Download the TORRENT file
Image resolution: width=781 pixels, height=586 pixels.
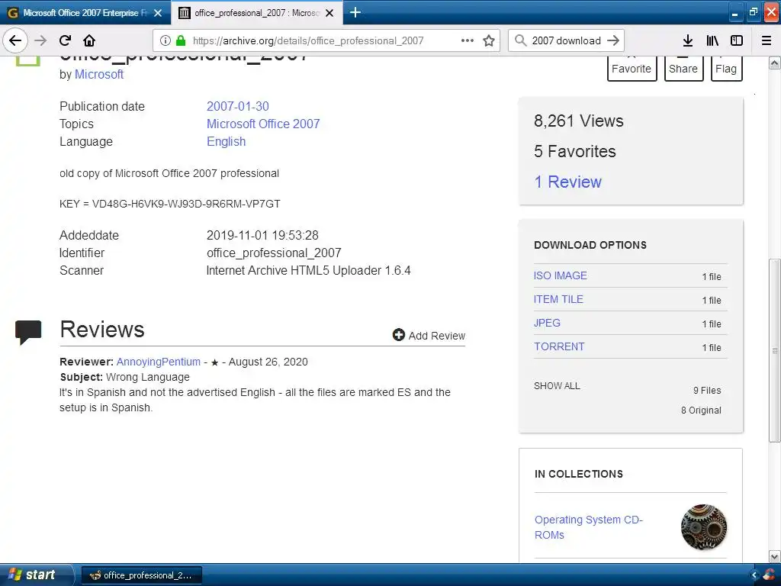(559, 346)
